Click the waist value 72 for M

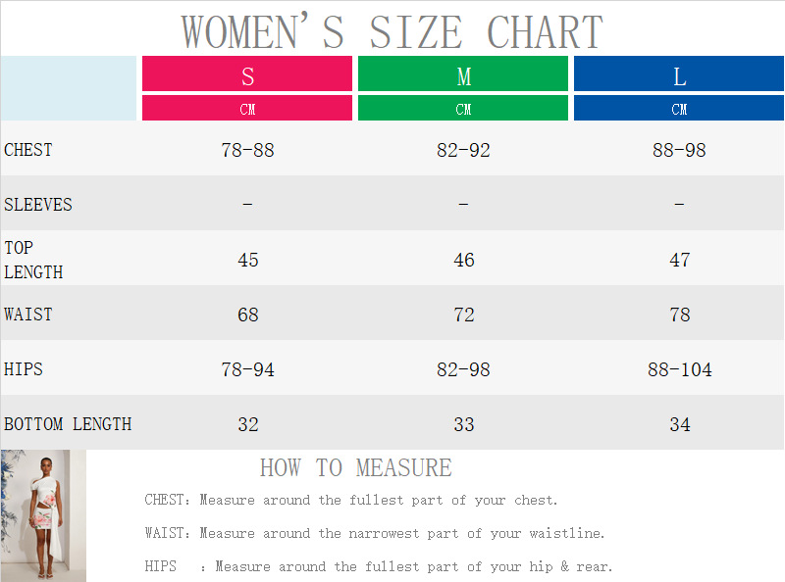tap(463, 315)
